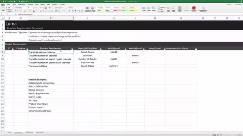
Task: Click the search icon in title bar
Action: click(238, 2)
